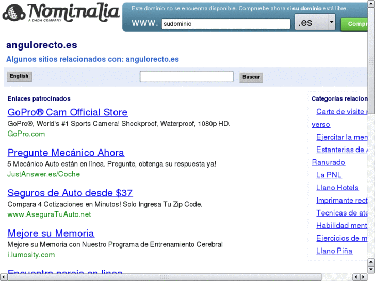Click the 'Compara 4 Cotizaciones' description text
This screenshot has height=281, width=375.
pyautogui.click(x=105, y=204)
